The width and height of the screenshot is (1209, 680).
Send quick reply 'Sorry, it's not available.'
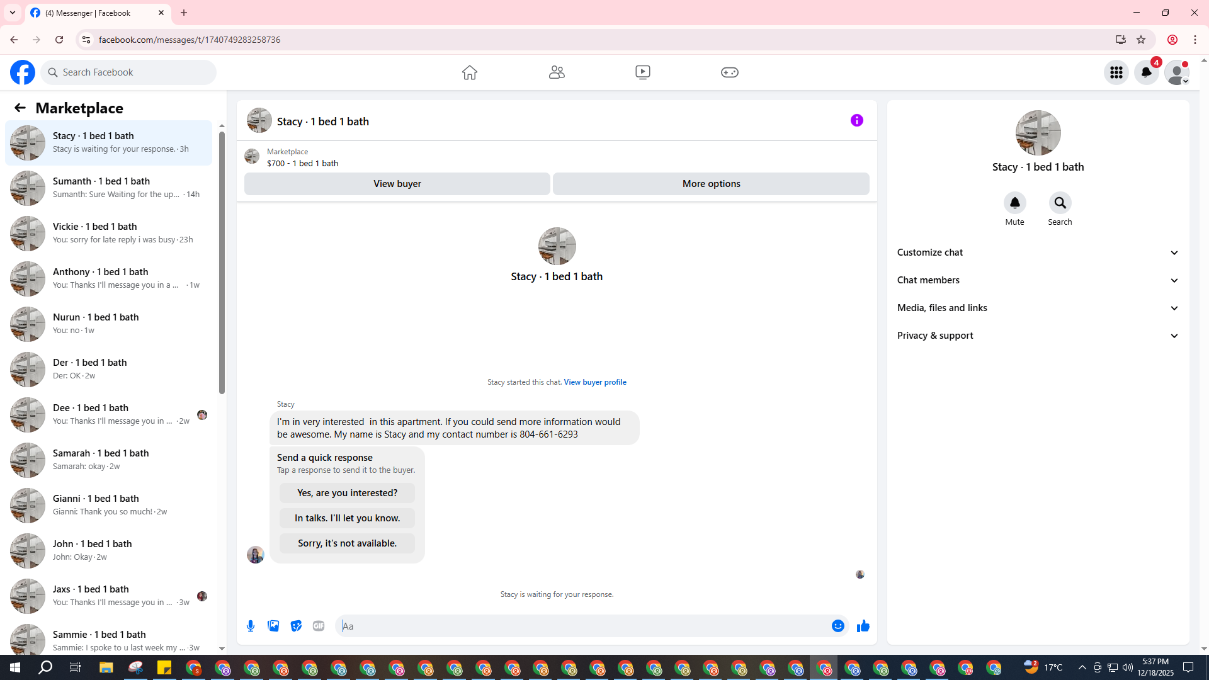pos(347,543)
